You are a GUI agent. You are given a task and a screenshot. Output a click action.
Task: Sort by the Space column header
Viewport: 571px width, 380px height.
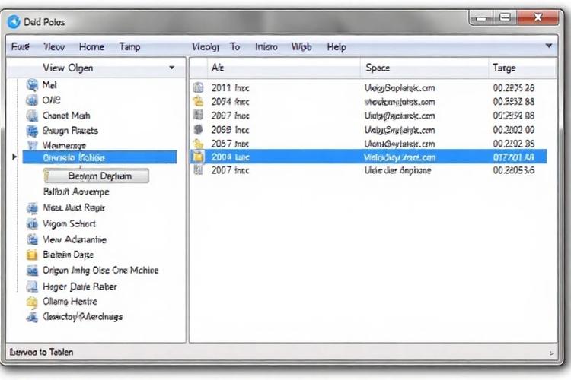tap(378, 68)
